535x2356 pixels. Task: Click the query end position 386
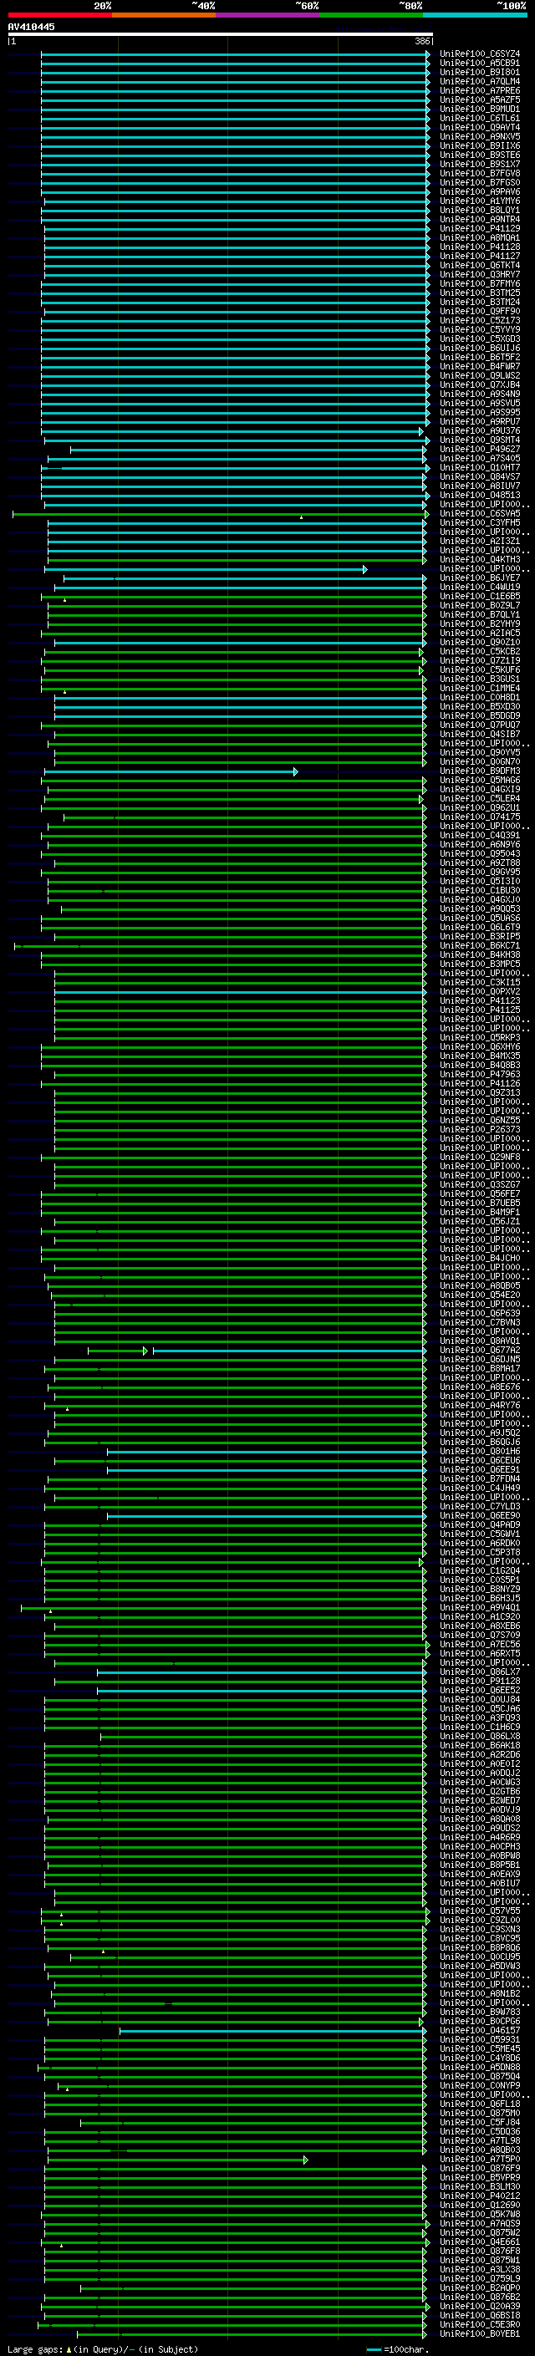421,41
